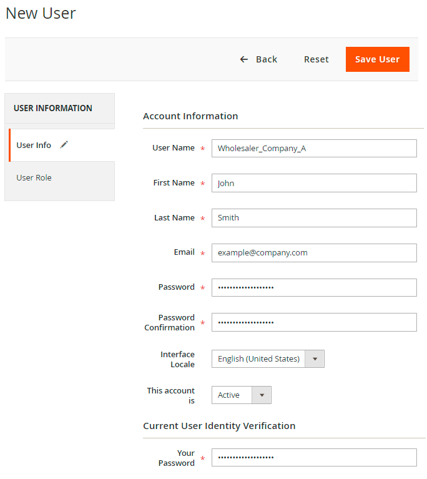Select the English (United States) locale box
427x479 pixels.
(x=258, y=359)
